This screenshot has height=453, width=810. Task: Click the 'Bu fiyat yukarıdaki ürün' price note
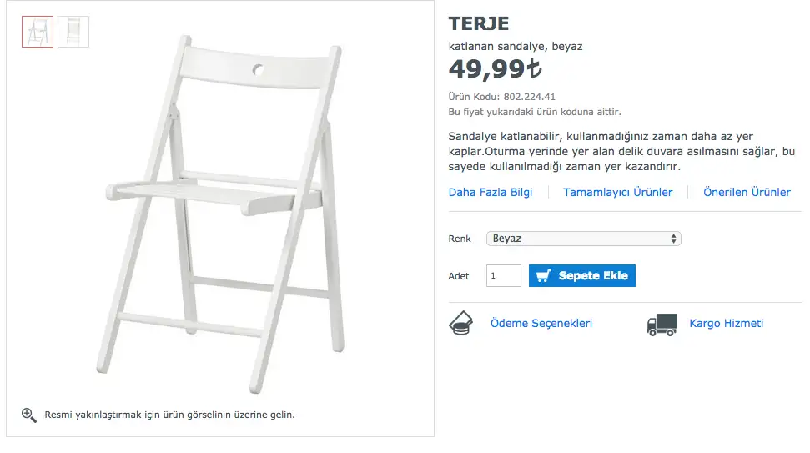click(x=535, y=112)
